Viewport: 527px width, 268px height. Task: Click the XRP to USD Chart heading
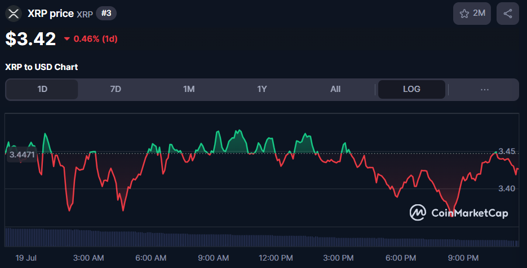click(42, 67)
